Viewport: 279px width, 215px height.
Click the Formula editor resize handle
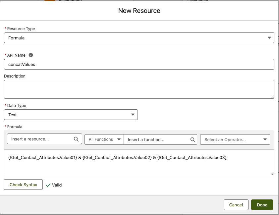(272, 173)
